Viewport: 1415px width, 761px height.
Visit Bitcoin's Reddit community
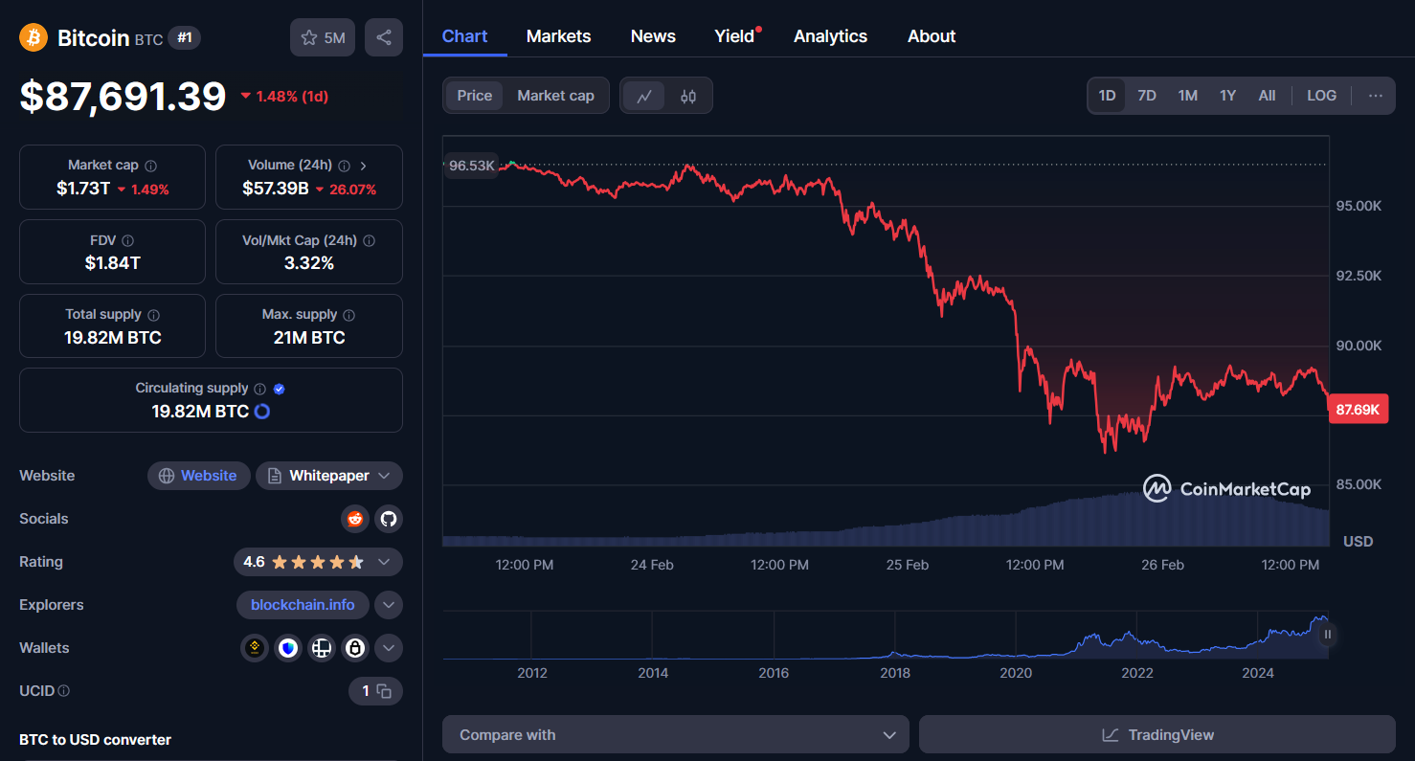(354, 519)
